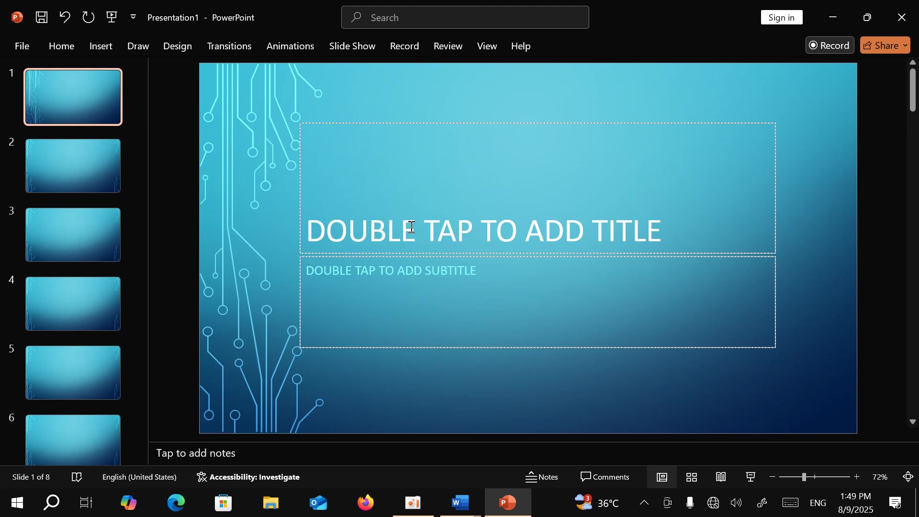This screenshot has width=919, height=517.
Task: Toggle the Comments pane
Action: (x=605, y=477)
